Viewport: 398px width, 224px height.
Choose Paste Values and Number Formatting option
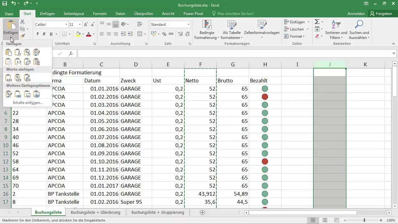point(18,78)
